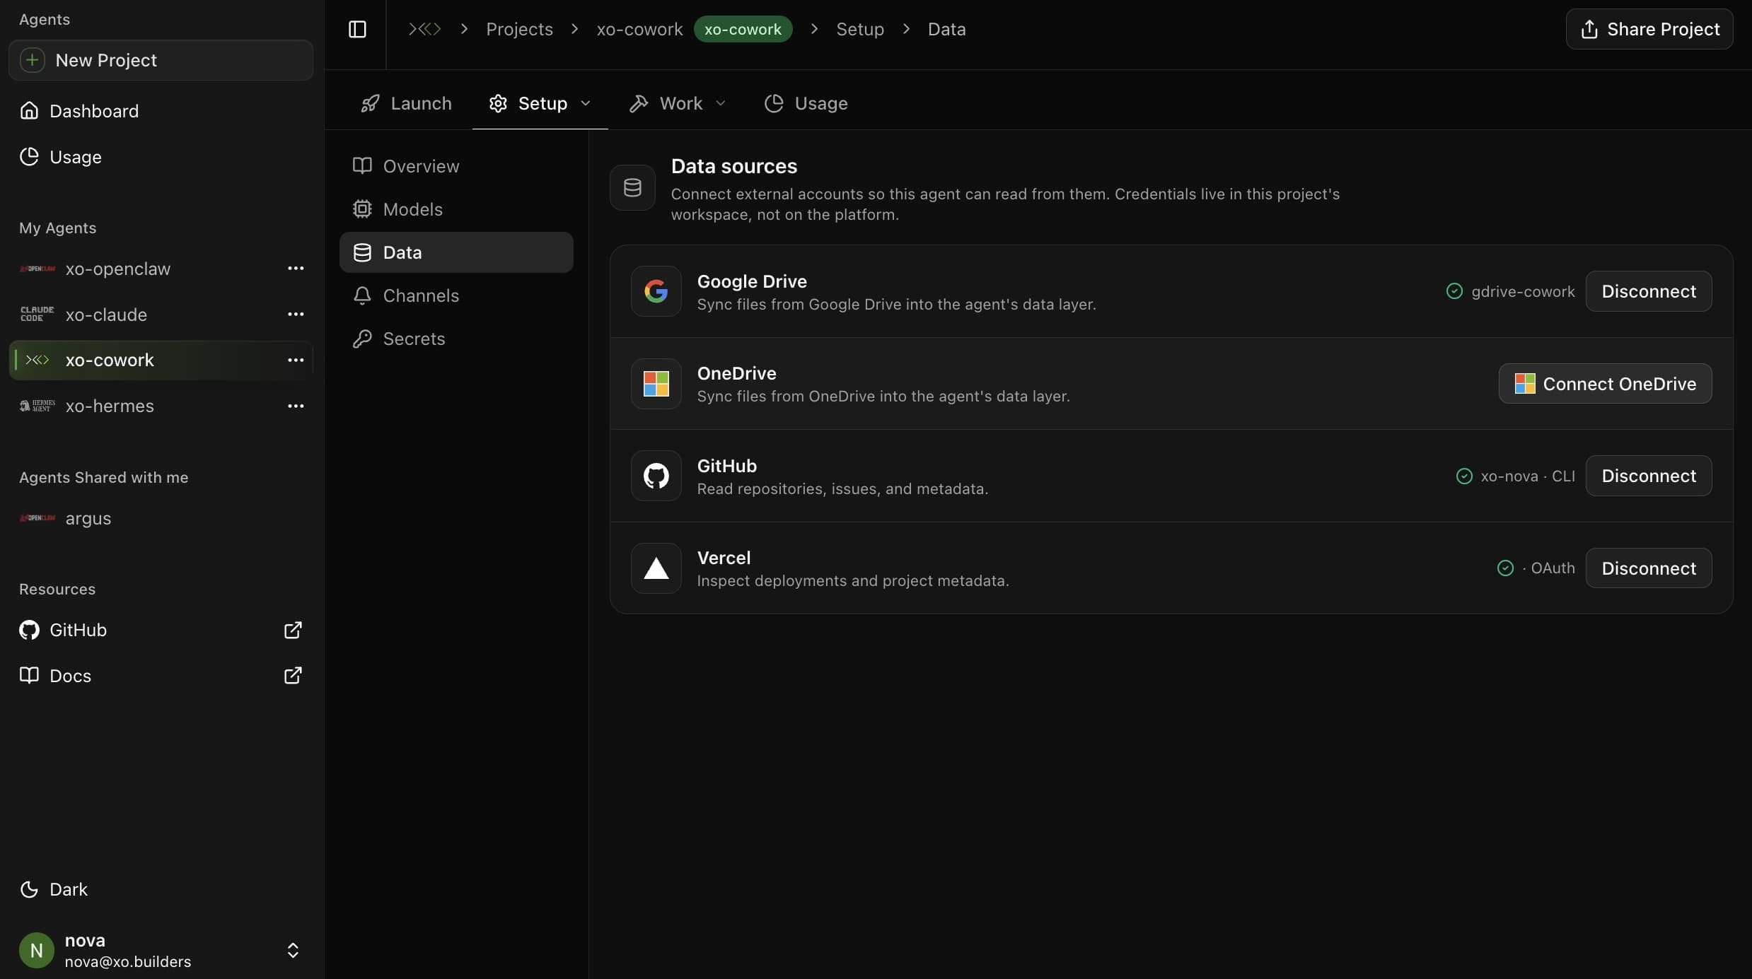The image size is (1752, 979).
Task: Open more options for xo-claude
Action: pyautogui.click(x=295, y=315)
